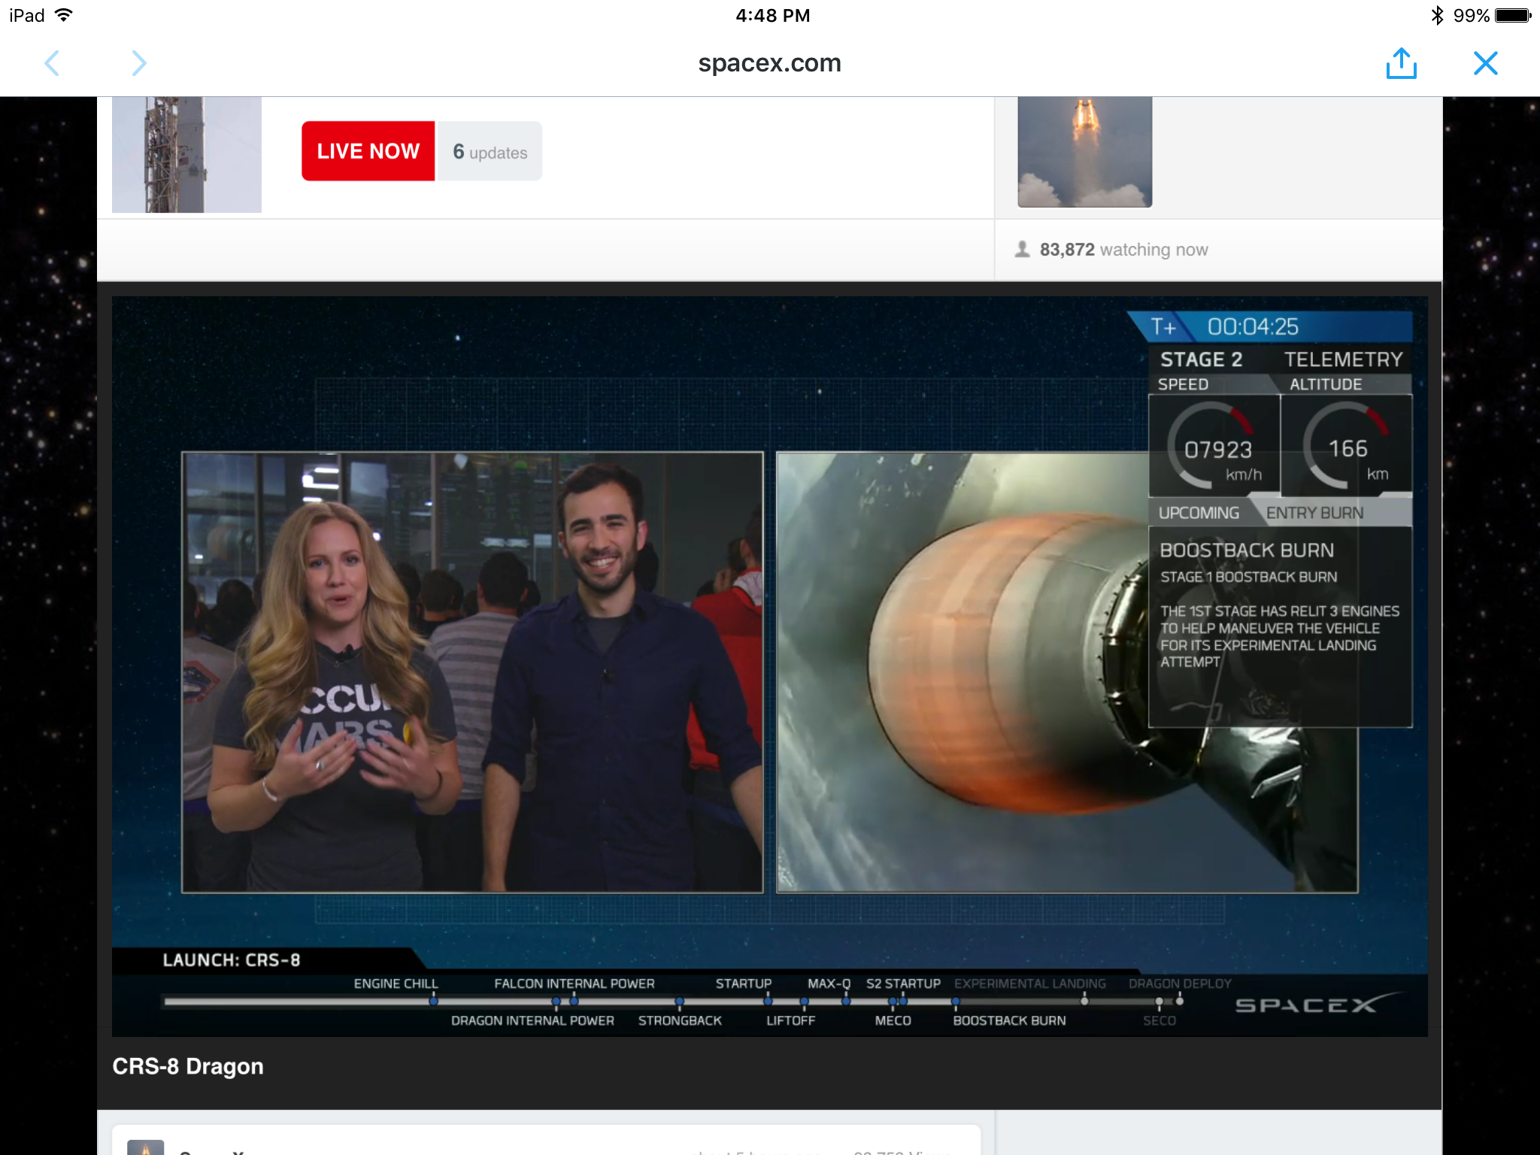The height and width of the screenshot is (1155, 1540).
Task: Close the browser view with the X
Action: 1486,63
